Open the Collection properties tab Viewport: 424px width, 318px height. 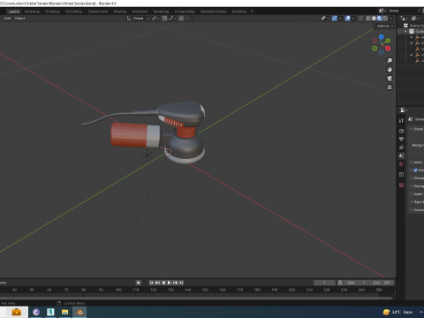(x=401, y=175)
